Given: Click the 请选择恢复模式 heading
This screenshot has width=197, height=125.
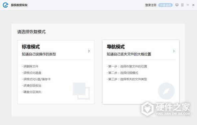Looking at the screenshot, I should tap(31, 32).
